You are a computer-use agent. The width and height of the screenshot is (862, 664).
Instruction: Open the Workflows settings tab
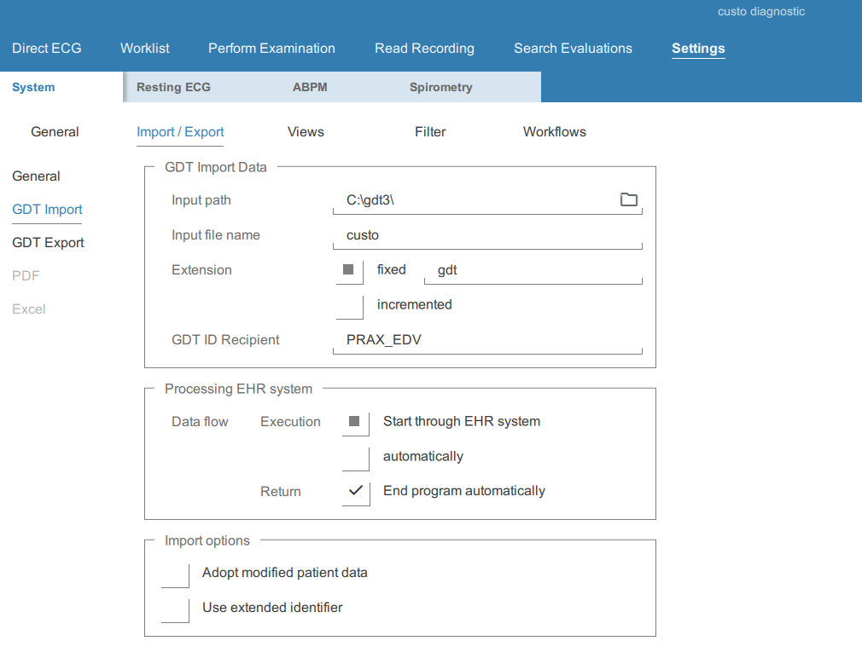pos(554,132)
